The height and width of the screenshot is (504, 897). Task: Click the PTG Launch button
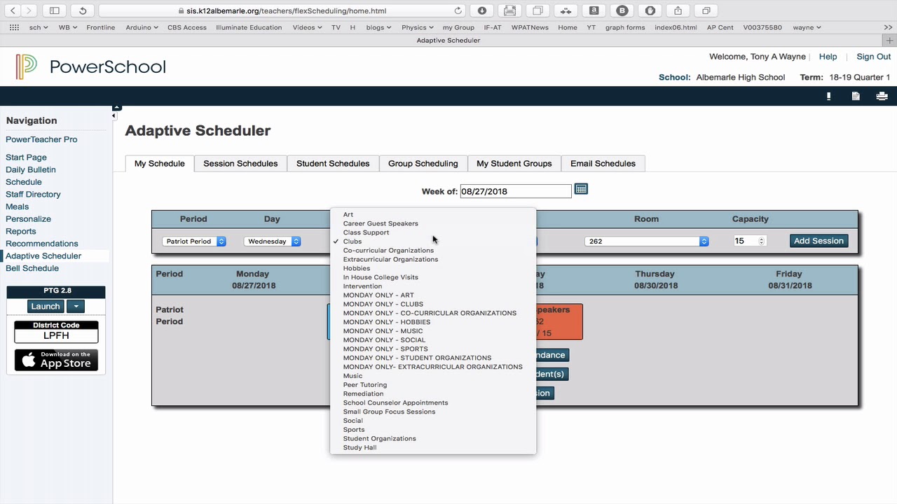[46, 306]
